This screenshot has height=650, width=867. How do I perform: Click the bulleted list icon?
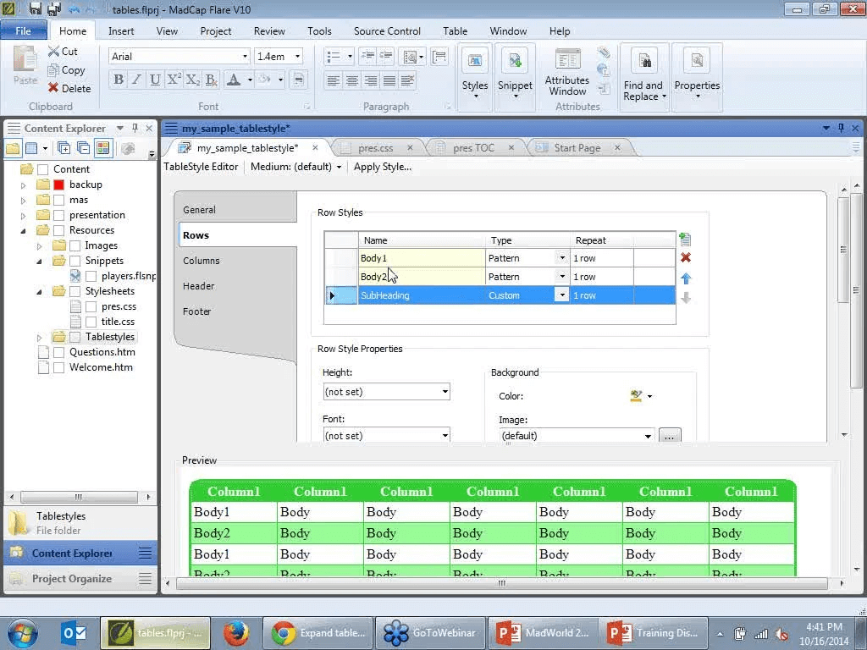click(334, 57)
